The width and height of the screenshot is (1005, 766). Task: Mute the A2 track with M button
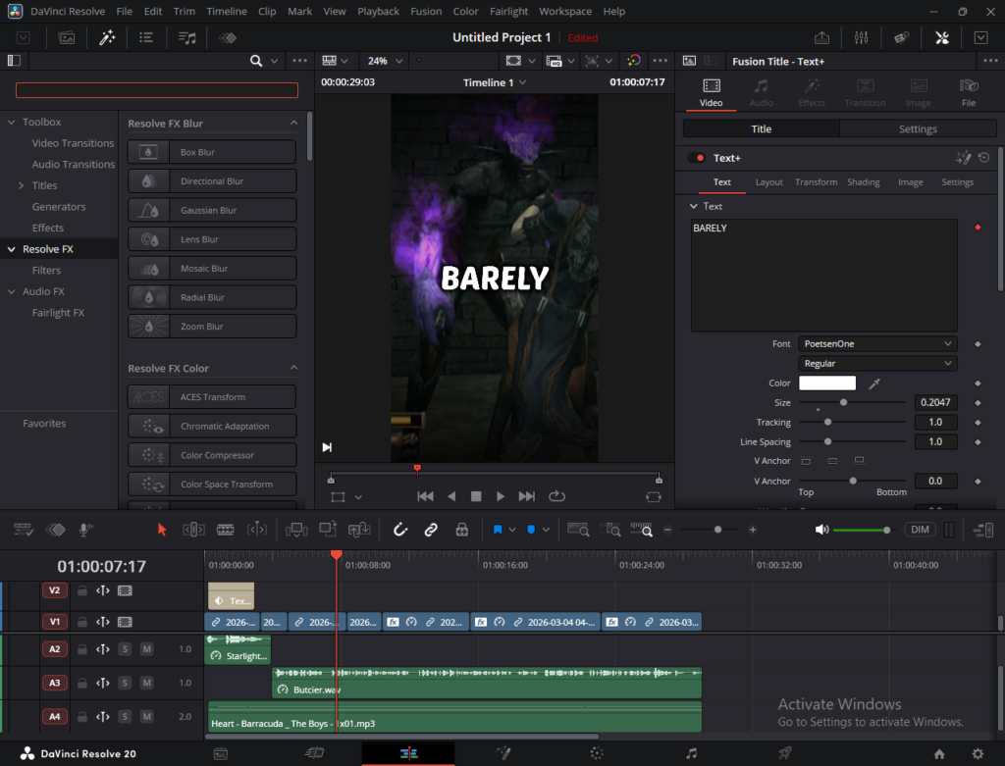tap(147, 649)
